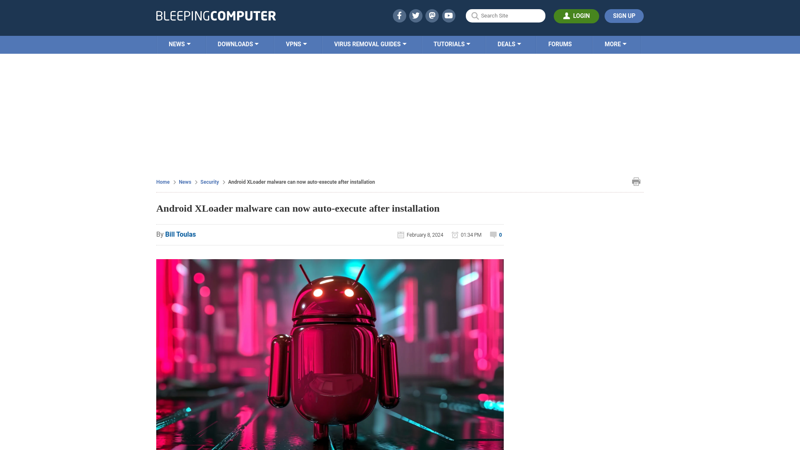Screen dimensions: 800x450
Task: Click the calendar date icon next to February 8
Action: 400,235
